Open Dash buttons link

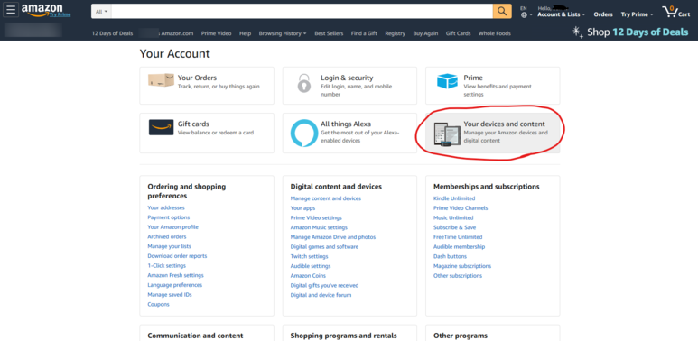(x=450, y=256)
